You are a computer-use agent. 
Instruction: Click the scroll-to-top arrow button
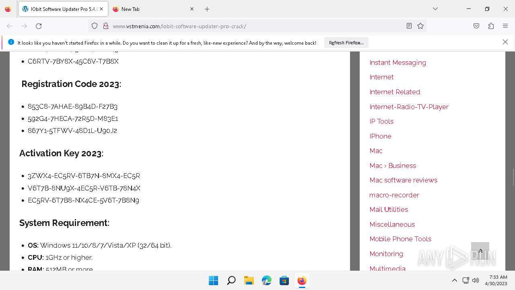coord(480,251)
